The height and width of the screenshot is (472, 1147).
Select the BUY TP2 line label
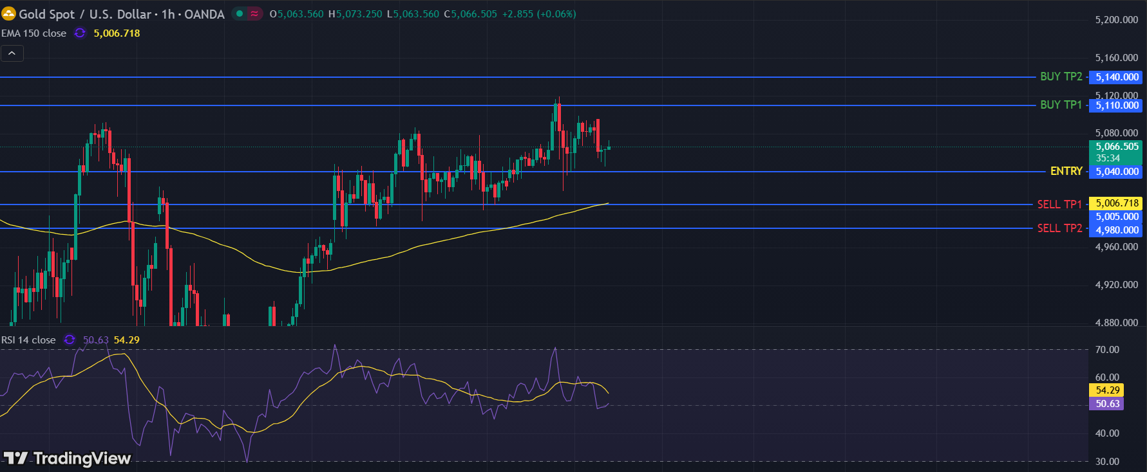click(1061, 77)
